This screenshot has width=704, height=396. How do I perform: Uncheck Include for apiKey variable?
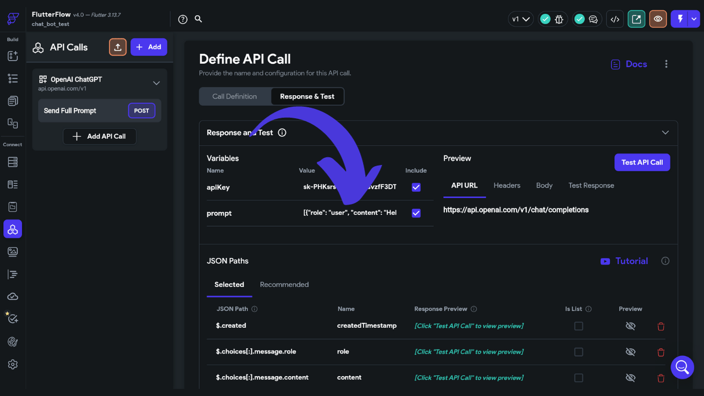416,187
